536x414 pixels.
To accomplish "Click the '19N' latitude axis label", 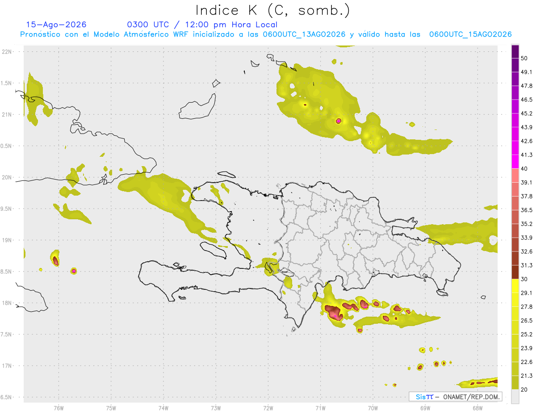I will click(x=7, y=240).
